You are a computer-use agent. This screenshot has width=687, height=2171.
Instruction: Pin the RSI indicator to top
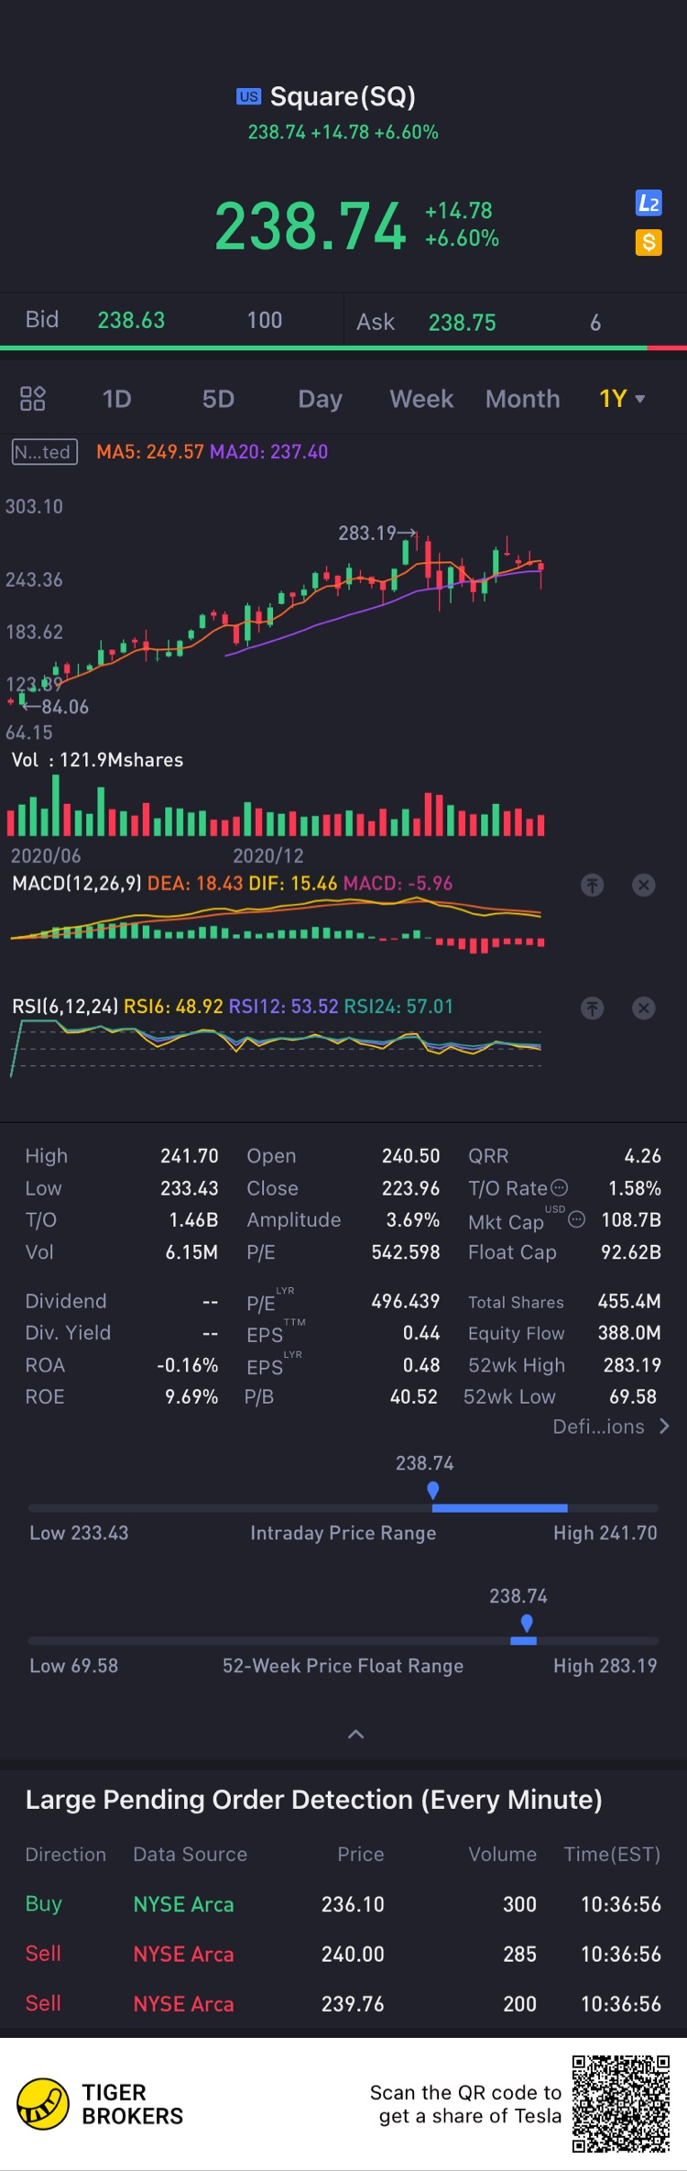tap(593, 1008)
